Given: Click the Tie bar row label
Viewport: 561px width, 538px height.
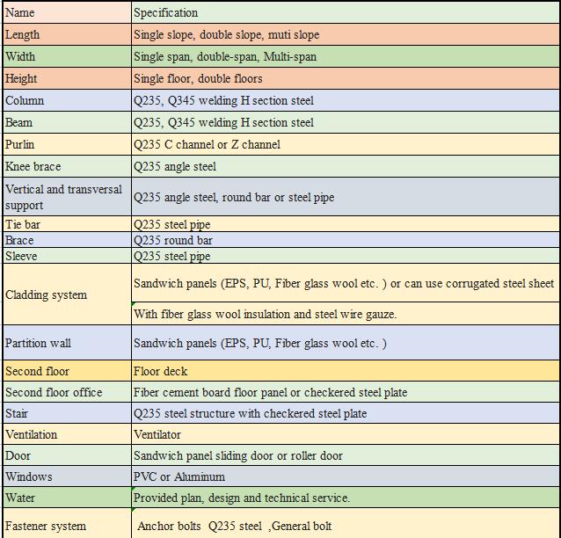Looking at the screenshot, I should 65,224.
